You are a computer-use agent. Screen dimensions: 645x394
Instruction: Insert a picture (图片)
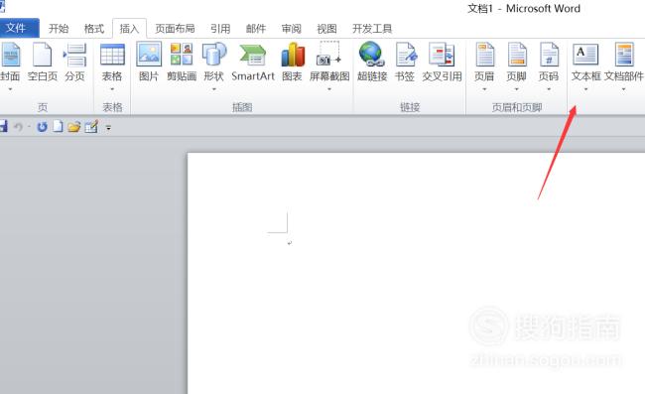149,62
